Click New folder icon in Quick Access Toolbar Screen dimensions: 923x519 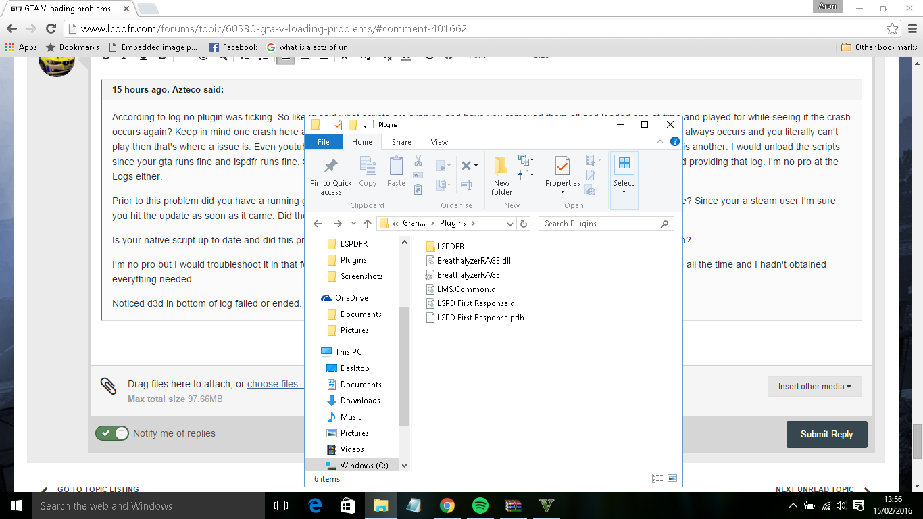click(x=353, y=125)
